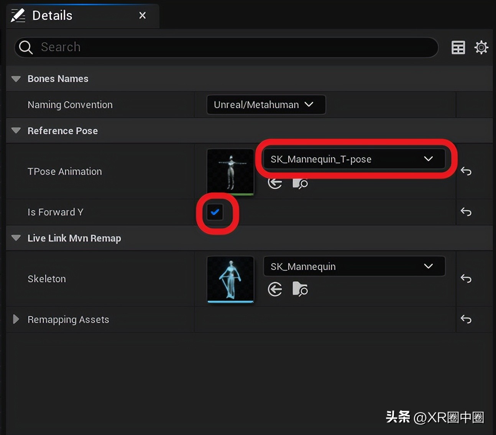
Task: Browse to Skeleton asset in Content Browser
Action: [x=300, y=289]
